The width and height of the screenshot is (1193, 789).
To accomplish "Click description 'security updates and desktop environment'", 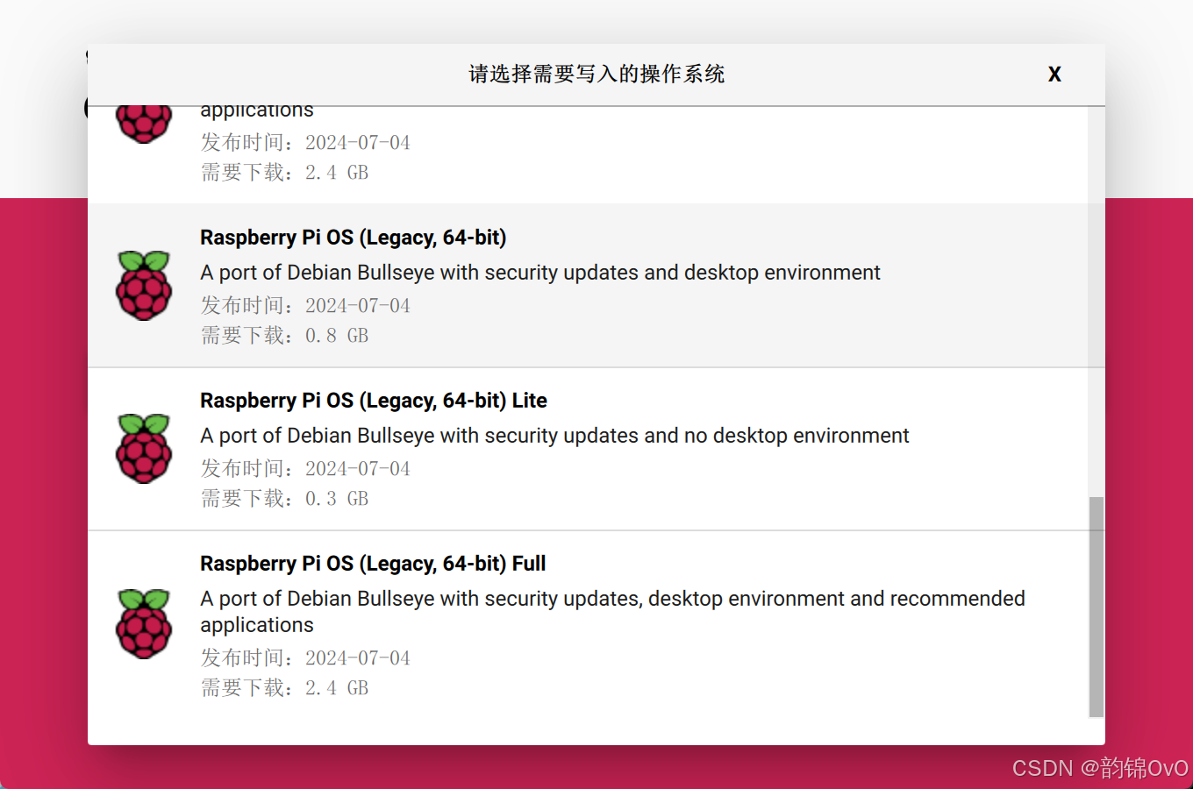I will [x=540, y=273].
